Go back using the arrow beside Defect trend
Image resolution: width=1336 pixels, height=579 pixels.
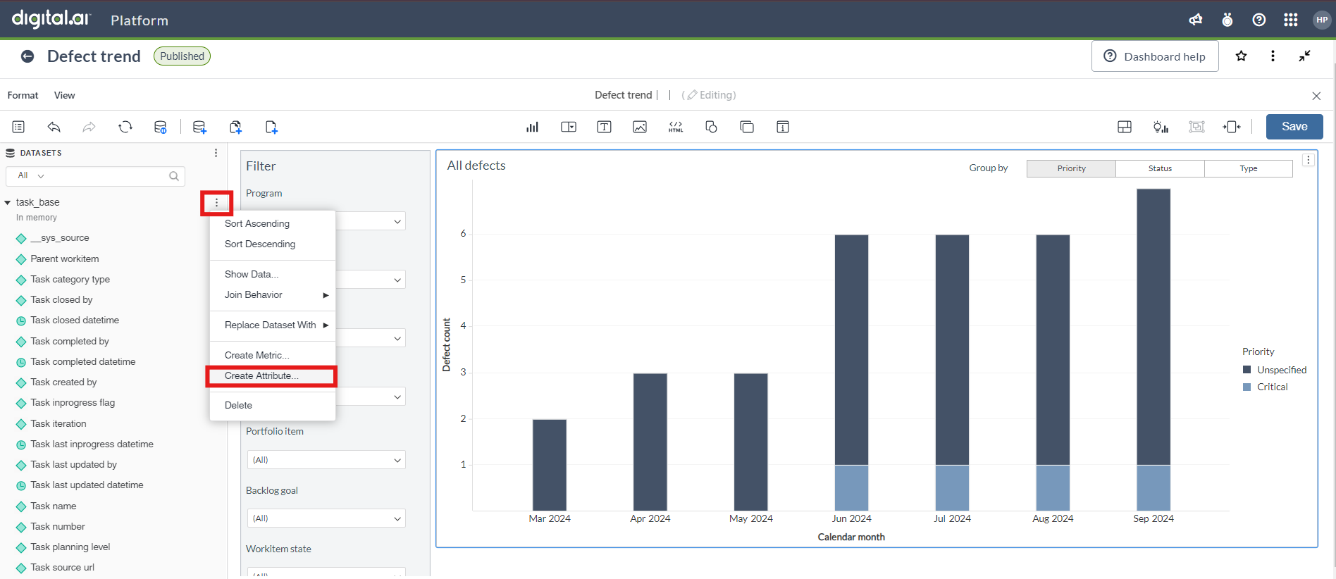click(x=27, y=56)
